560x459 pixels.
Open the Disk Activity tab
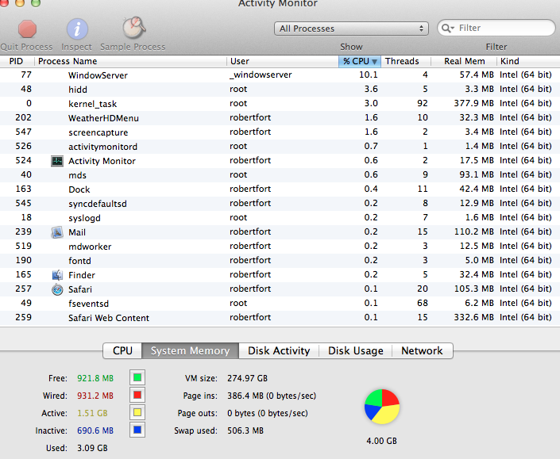279,350
